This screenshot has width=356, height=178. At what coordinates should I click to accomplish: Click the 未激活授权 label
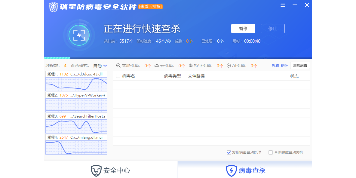pos(151,7)
